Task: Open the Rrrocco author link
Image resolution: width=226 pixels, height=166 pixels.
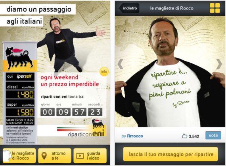Action: (135, 136)
